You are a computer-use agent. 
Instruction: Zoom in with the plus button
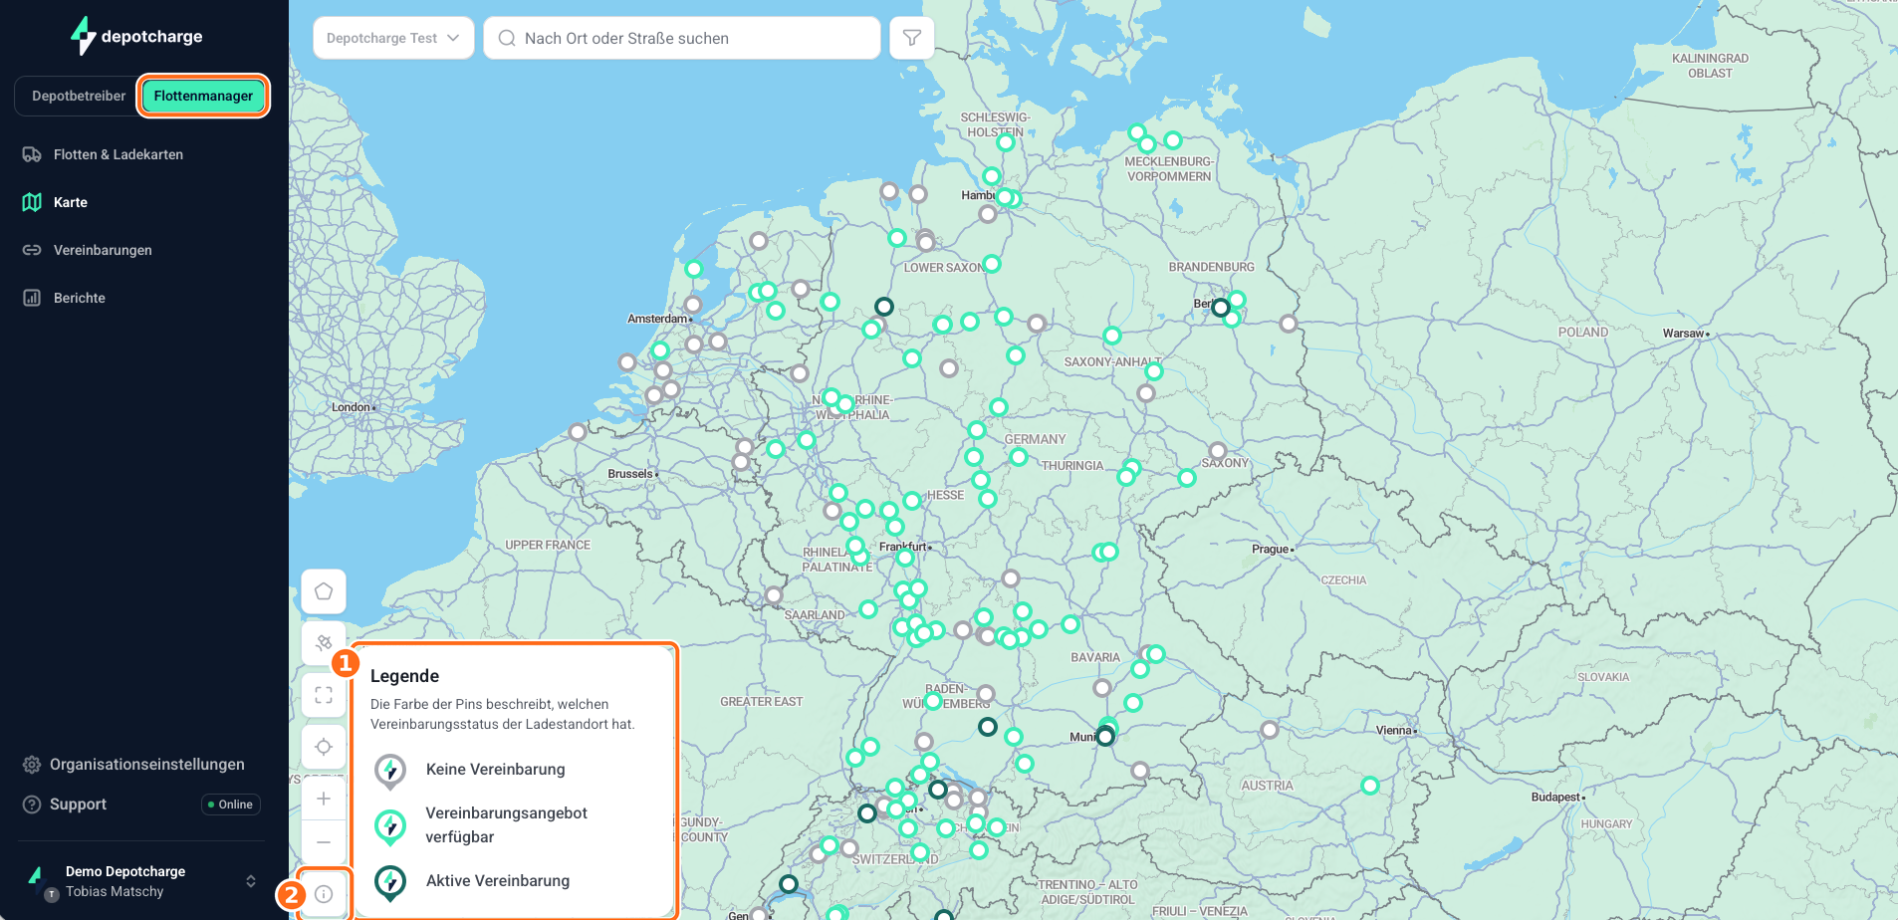point(324,799)
